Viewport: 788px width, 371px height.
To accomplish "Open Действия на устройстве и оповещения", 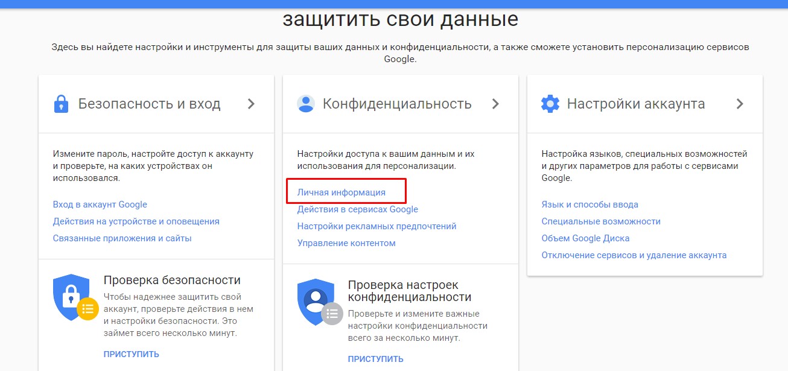I will coord(136,221).
